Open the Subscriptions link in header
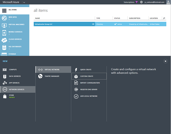Viewport: 171px width, 134px height. click(x=129, y=2)
